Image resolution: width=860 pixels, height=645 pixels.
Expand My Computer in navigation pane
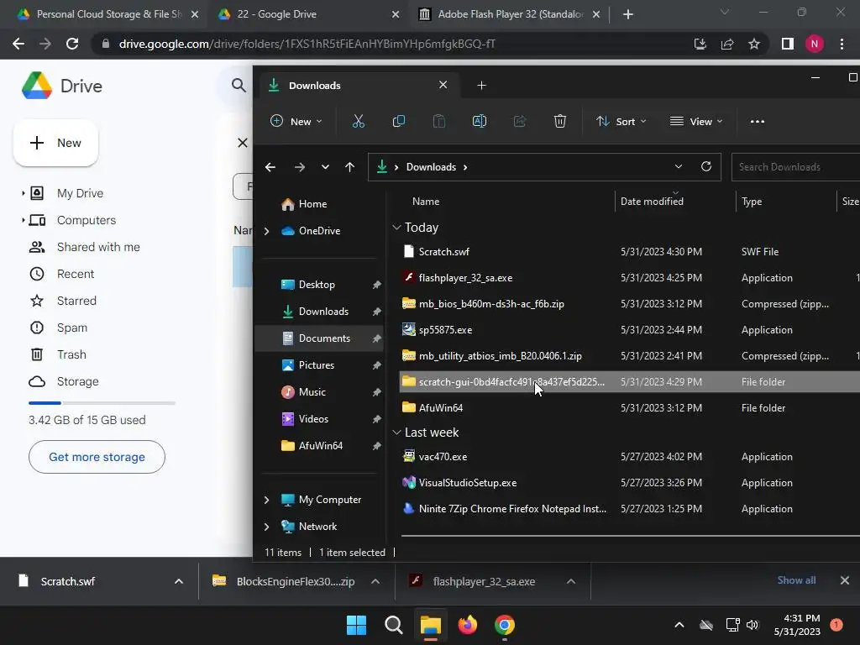[266, 500]
